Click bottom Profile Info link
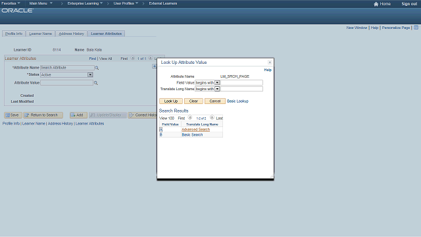This screenshot has height=237, width=421. (11, 124)
